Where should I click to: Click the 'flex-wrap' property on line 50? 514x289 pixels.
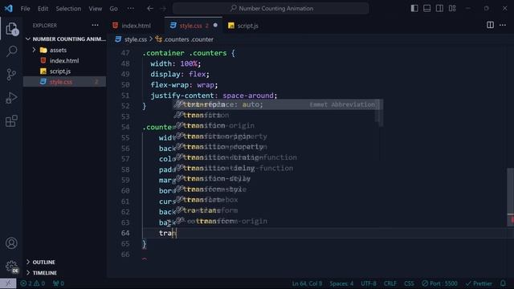169,85
